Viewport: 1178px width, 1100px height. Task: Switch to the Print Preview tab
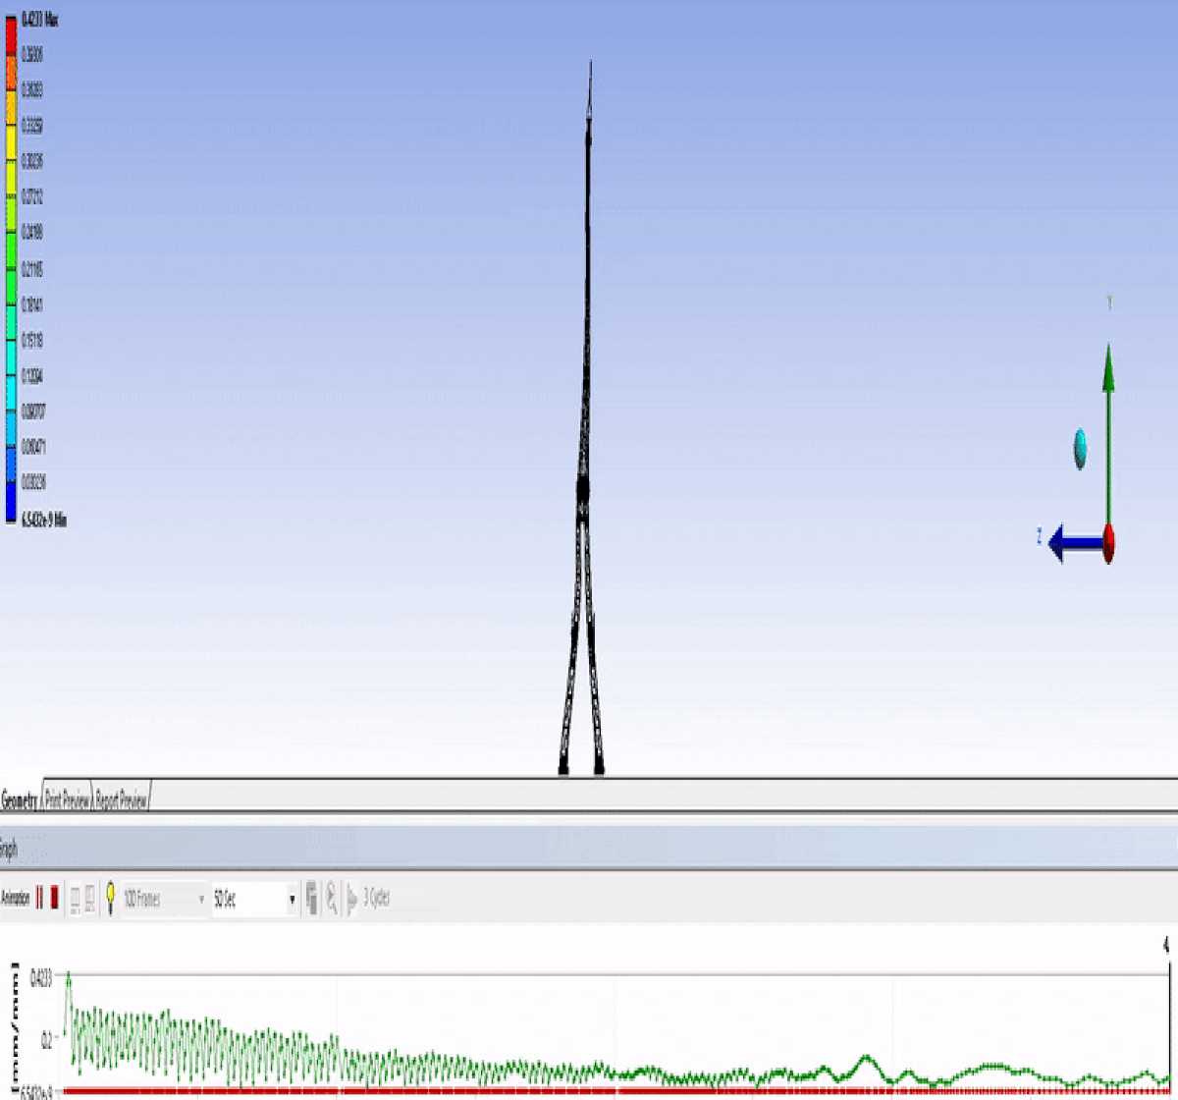point(69,800)
